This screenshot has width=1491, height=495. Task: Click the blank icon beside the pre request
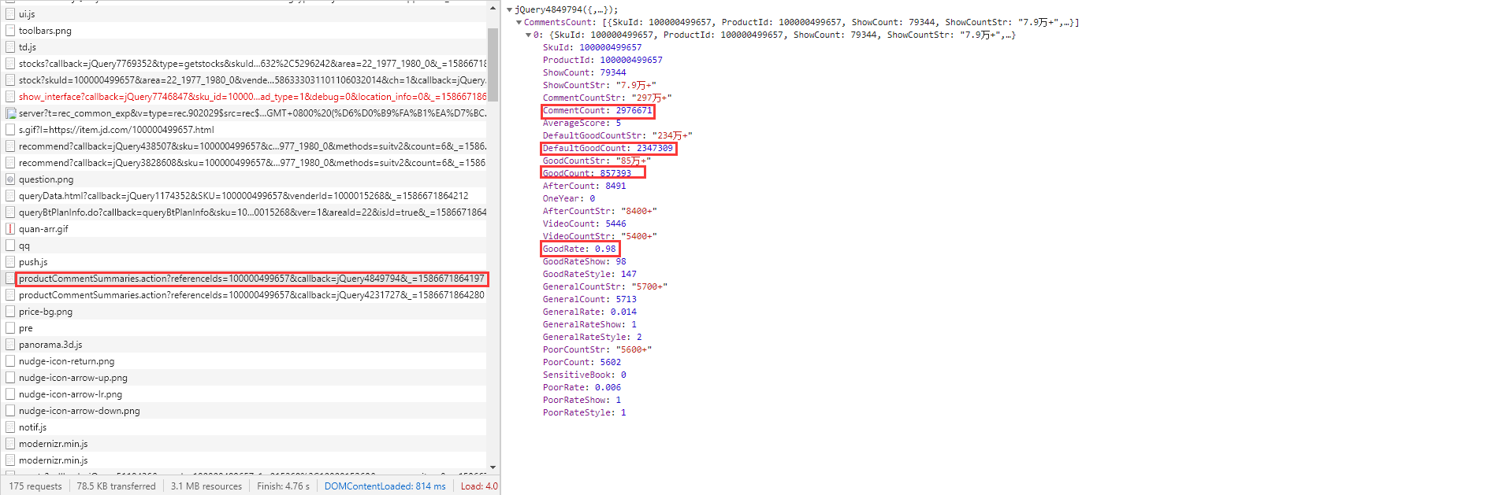10,328
